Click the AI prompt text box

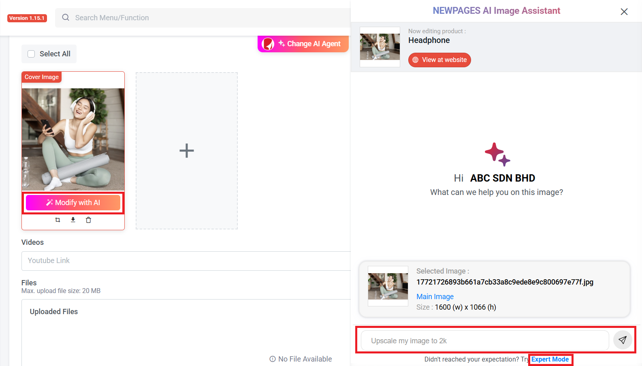[x=484, y=341]
